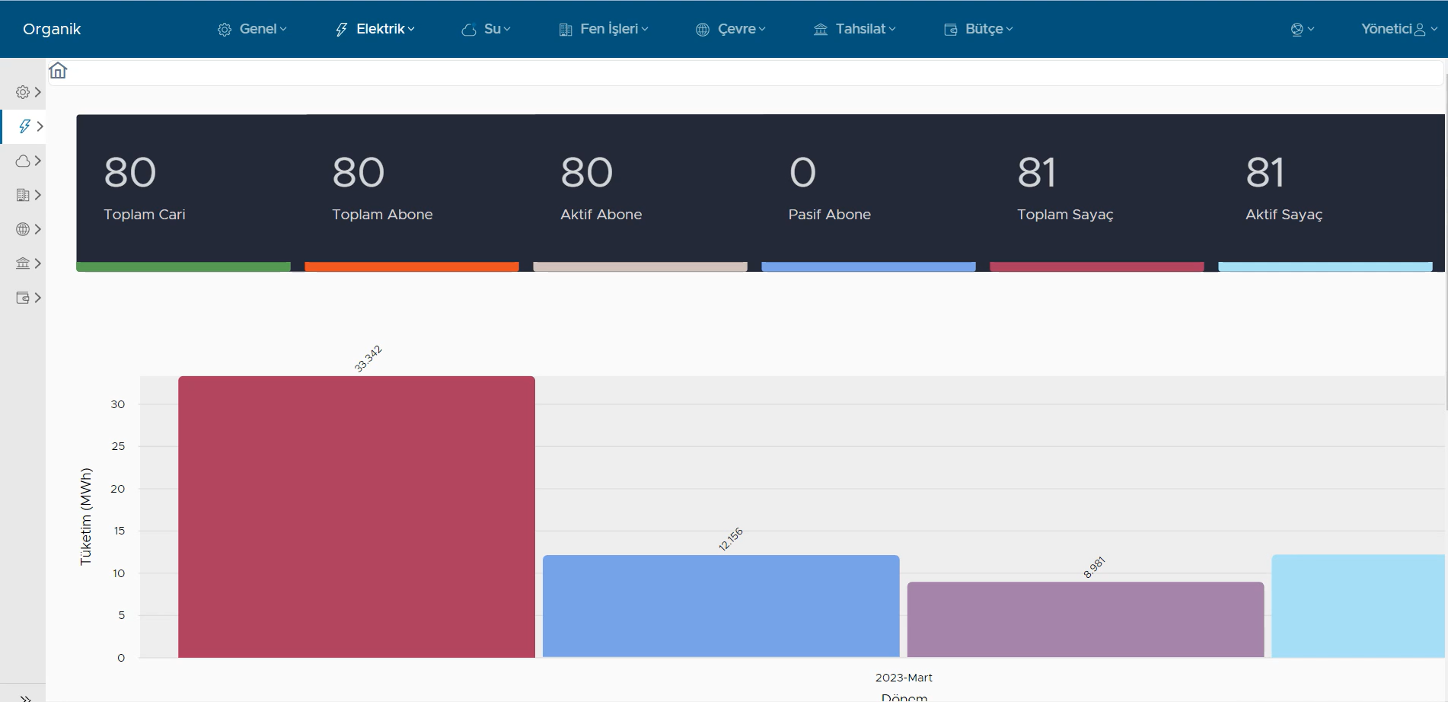The image size is (1448, 702).
Task: Click the Toplam Cari statistic card
Action: point(183,192)
